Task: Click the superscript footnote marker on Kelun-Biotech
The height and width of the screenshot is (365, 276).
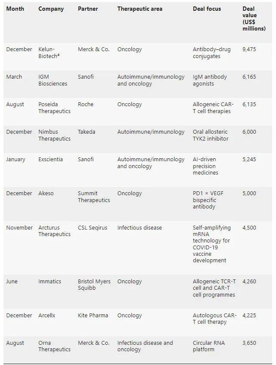Action: [58, 55]
